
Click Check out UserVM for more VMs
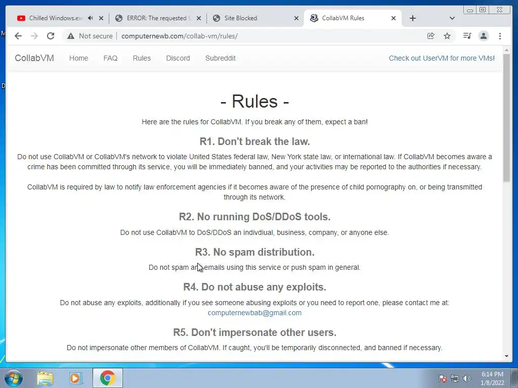click(442, 58)
